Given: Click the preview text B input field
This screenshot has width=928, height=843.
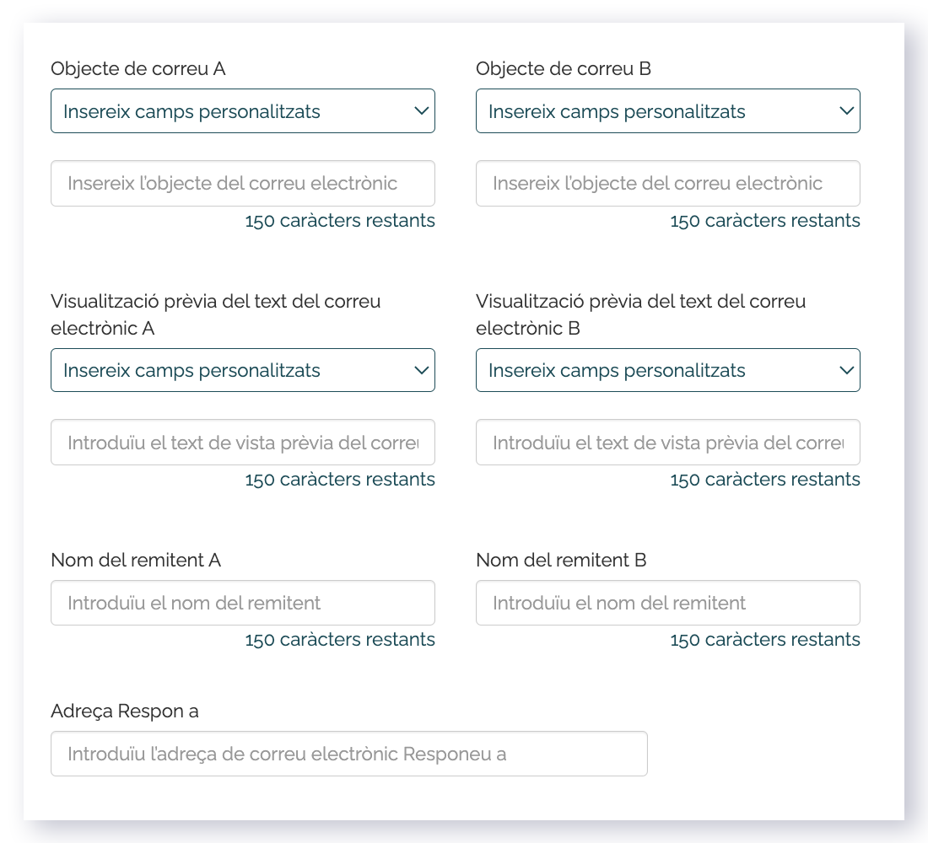Looking at the screenshot, I should pyautogui.click(x=667, y=443).
